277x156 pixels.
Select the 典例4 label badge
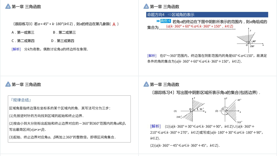[x=166, y=21]
